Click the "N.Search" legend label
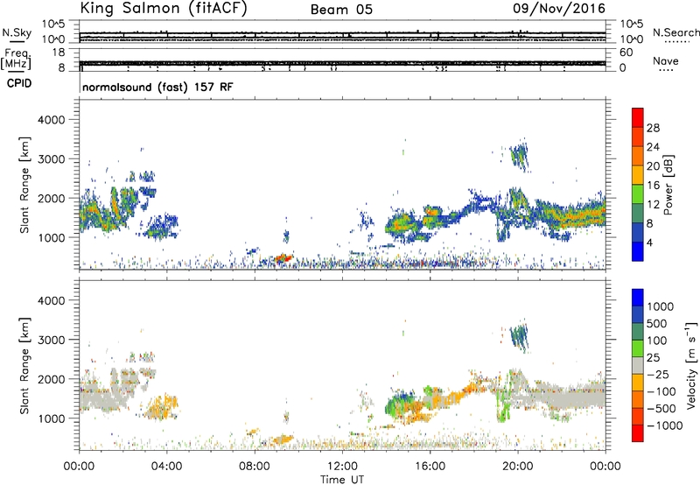Screen dimensions: 700x485 (675, 32)
